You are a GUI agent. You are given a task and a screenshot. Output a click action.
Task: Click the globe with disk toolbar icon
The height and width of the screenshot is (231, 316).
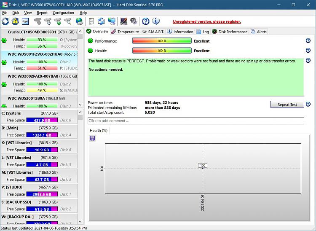pyautogui.click(x=79, y=21)
